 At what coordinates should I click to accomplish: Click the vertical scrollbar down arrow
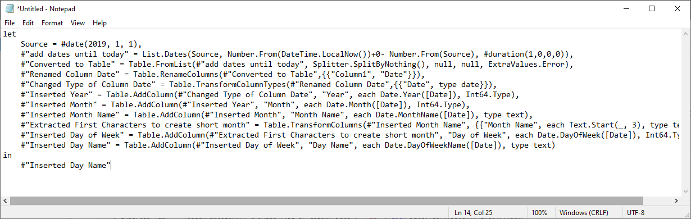click(686, 191)
